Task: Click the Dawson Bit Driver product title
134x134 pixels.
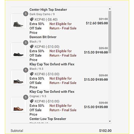Action: click(43, 37)
